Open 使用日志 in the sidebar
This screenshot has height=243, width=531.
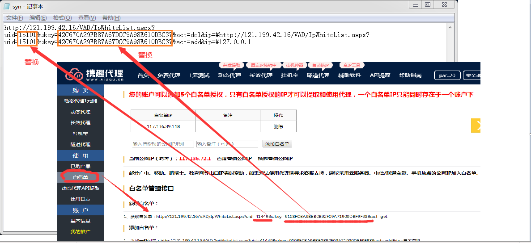(x=80, y=199)
